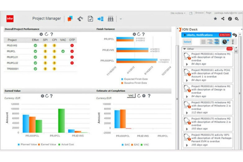The width and height of the screenshot is (243, 162).
Task: Collapse the Other alerts group
Action: (184, 49)
